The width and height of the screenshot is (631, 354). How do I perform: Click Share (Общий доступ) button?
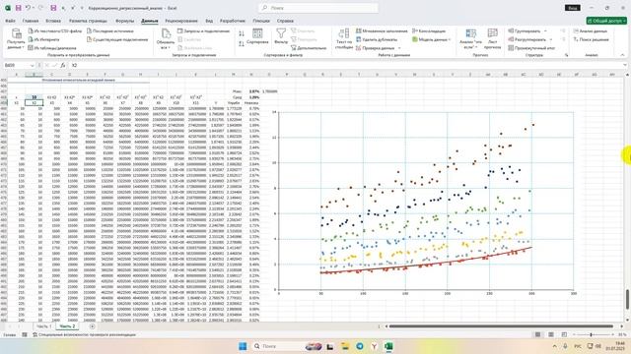(606, 21)
